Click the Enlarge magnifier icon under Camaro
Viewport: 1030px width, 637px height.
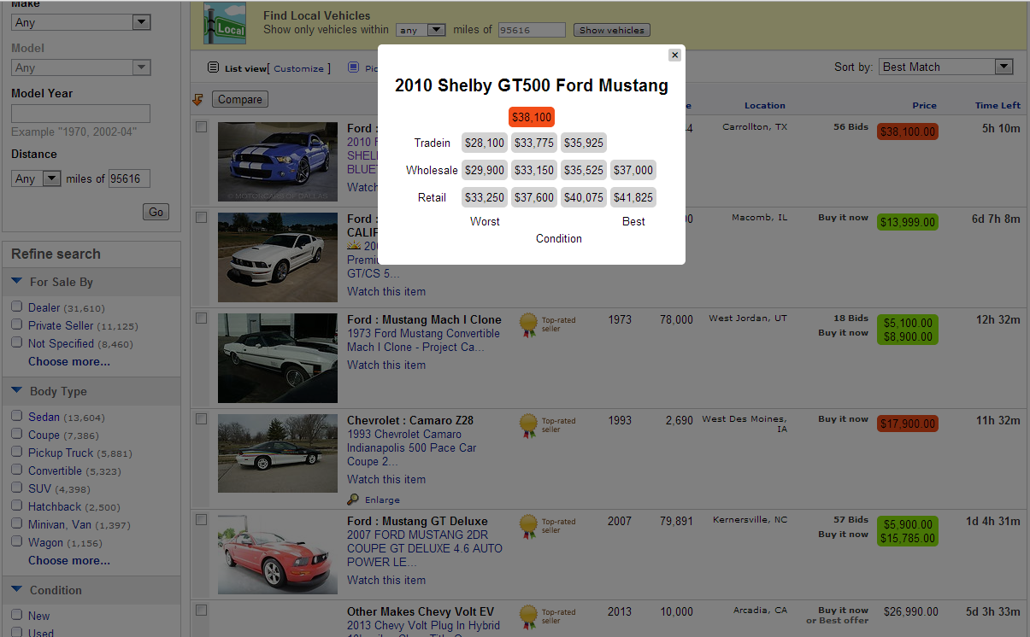(353, 500)
